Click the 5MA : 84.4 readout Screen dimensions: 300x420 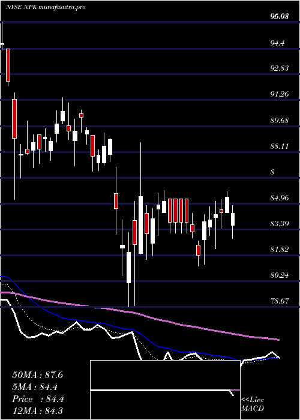[x=35, y=387]
